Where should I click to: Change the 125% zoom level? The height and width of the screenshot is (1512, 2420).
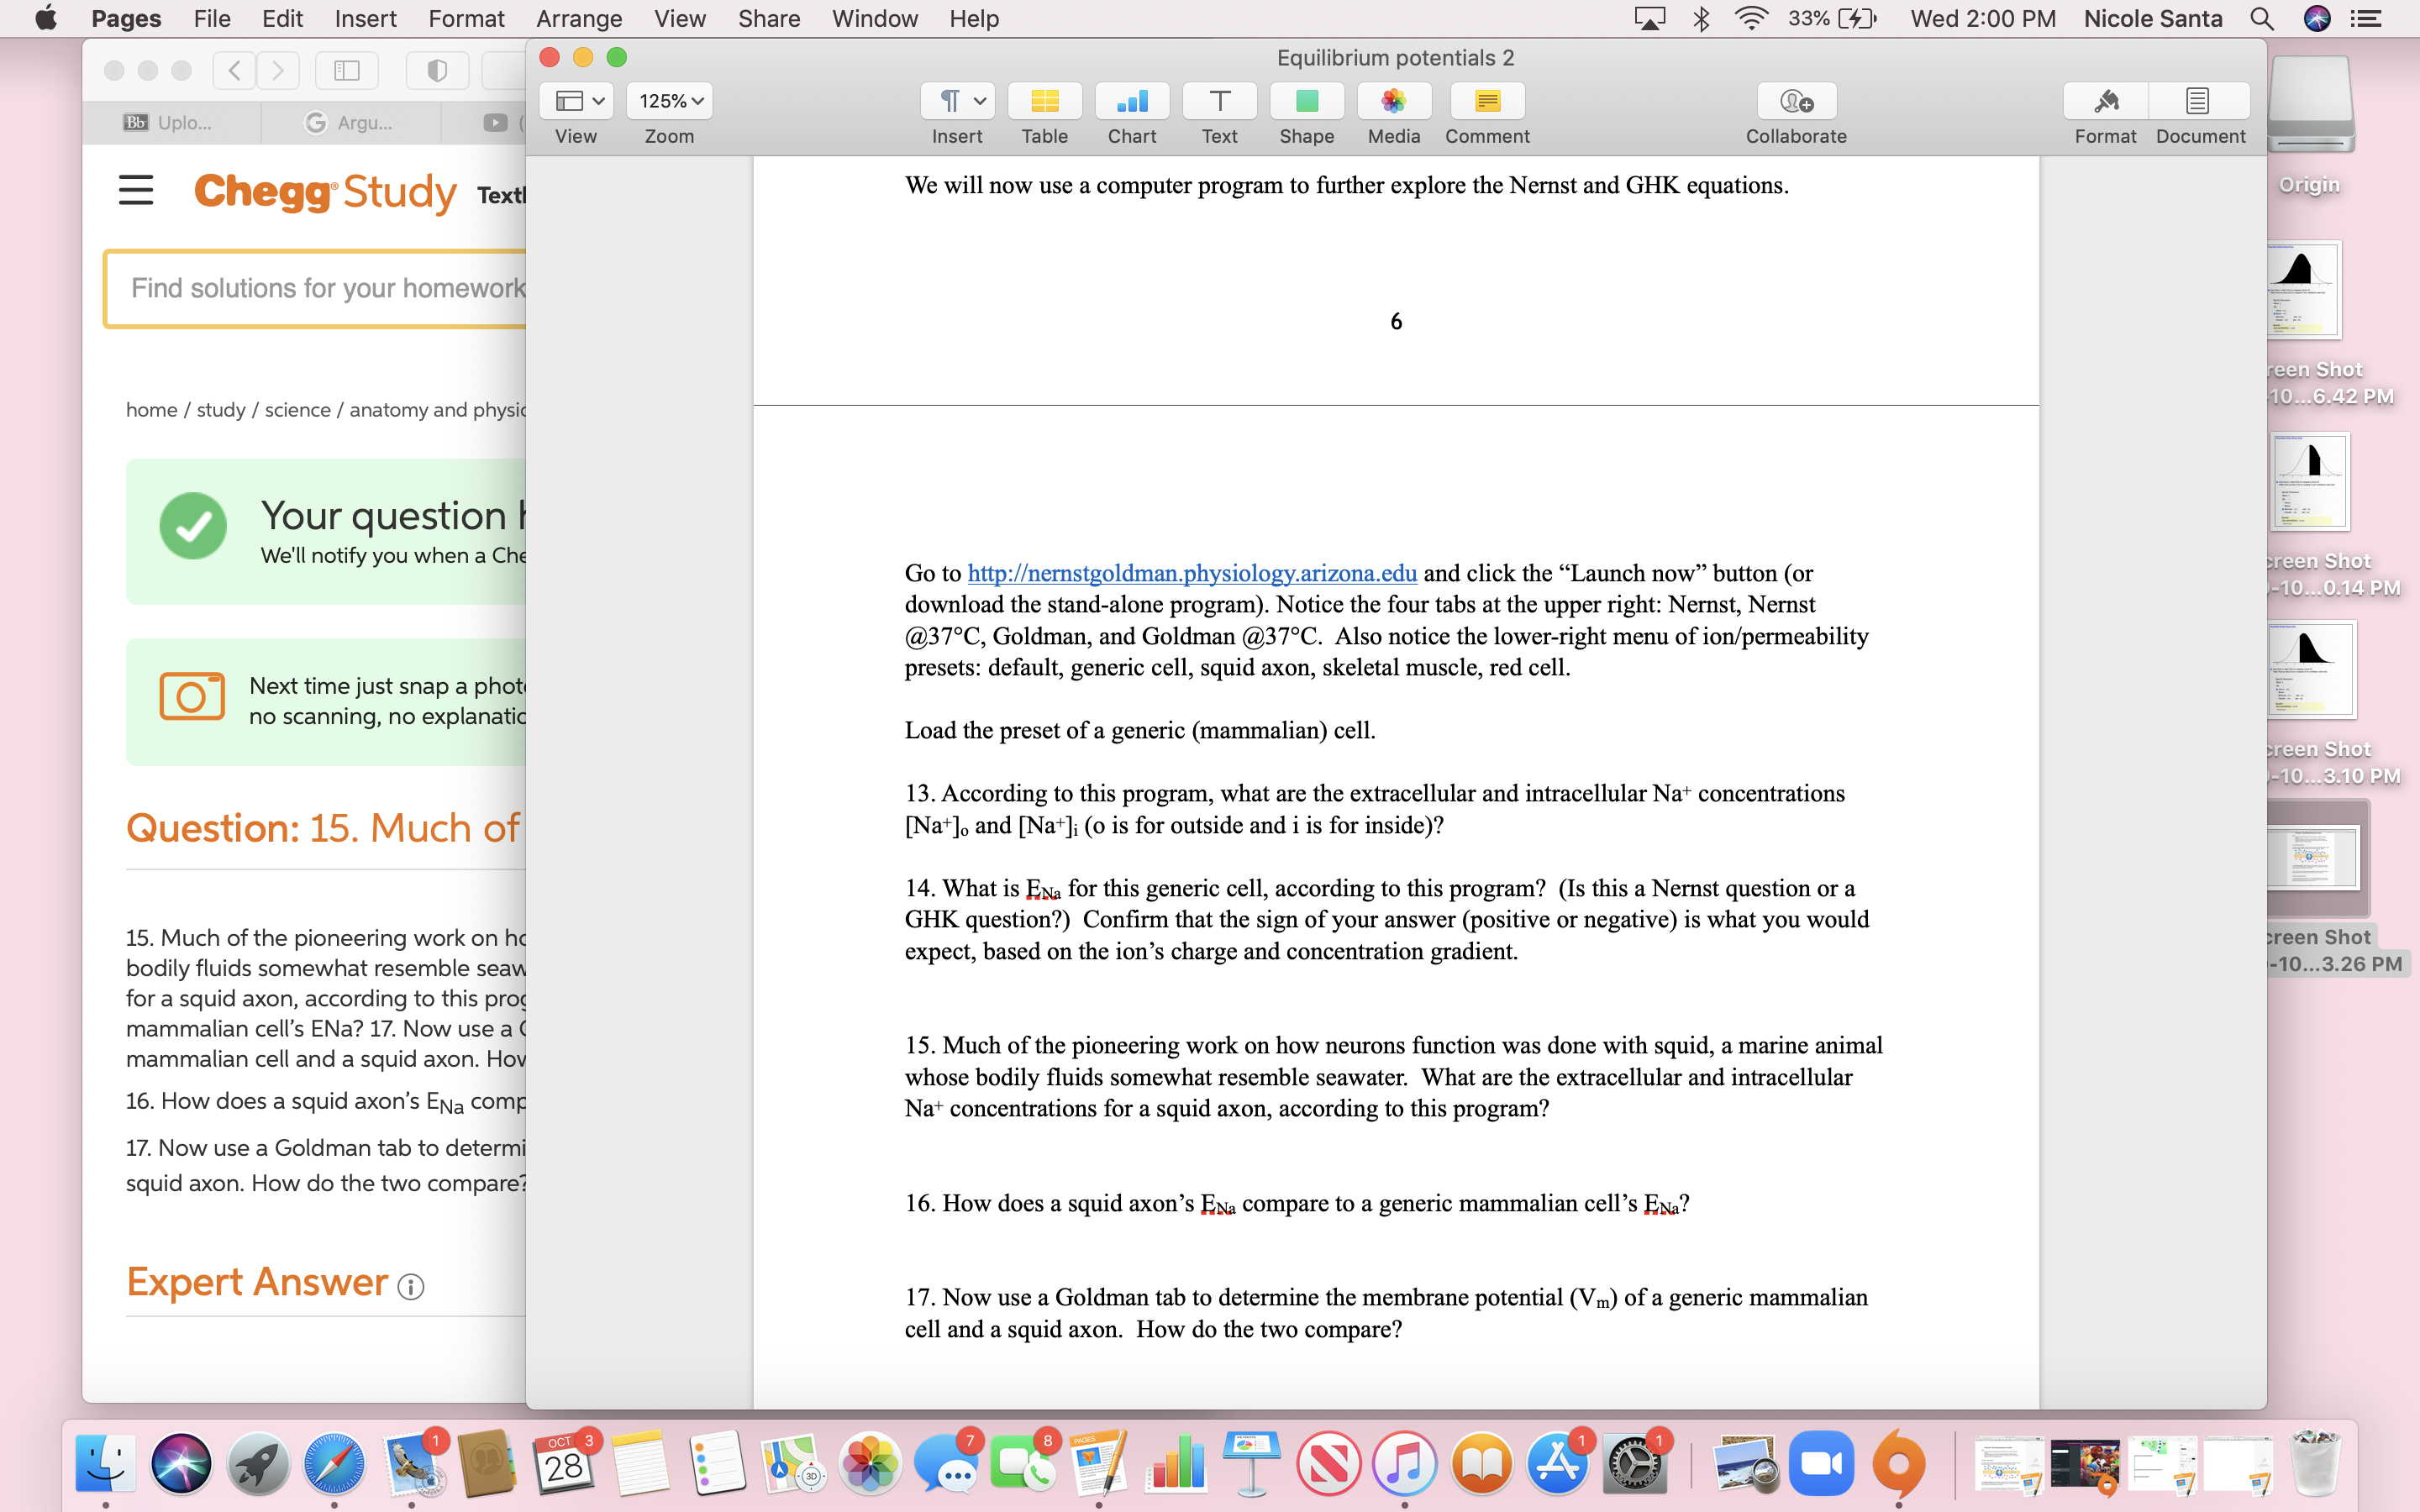[668, 100]
